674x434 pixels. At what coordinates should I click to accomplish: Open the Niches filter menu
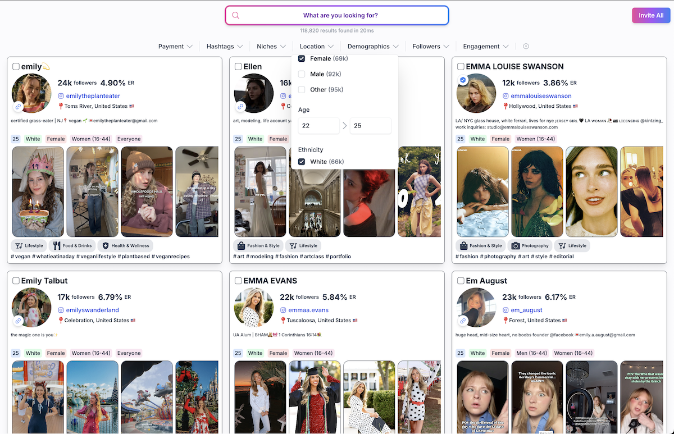(x=271, y=46)
